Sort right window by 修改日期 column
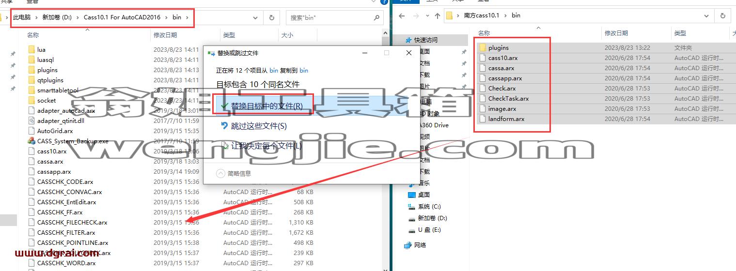 (x=616, y=33)
